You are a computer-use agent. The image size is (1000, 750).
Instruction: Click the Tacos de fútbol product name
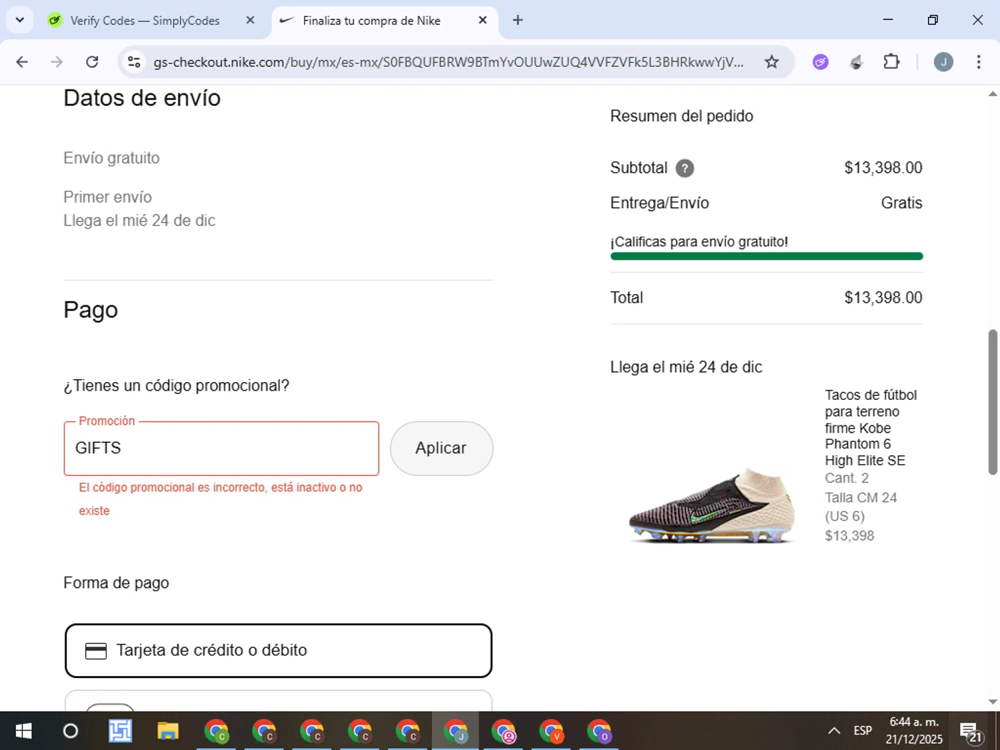point(871,428)
